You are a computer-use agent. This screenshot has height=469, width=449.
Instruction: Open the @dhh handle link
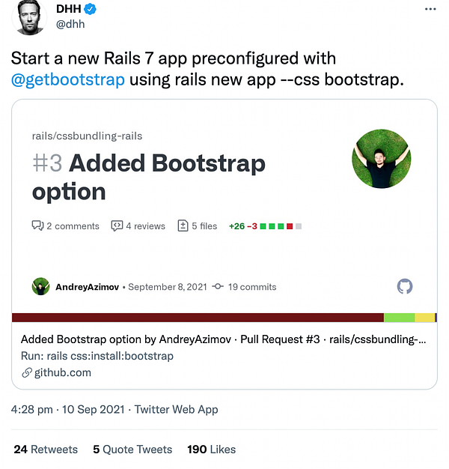pyautogui.click(x=70, y=24)
